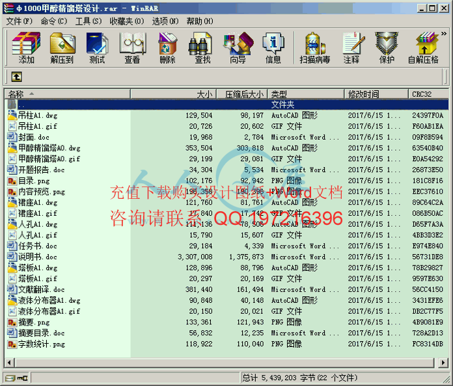Viewport: 453px width, 386px height.
Task: Click the 甲醇精馏塔A0.dwg file icon
Action: tap(12, 148)
